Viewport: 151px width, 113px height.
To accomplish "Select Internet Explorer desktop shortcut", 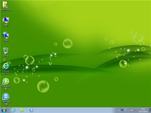I will coord(6,68).
